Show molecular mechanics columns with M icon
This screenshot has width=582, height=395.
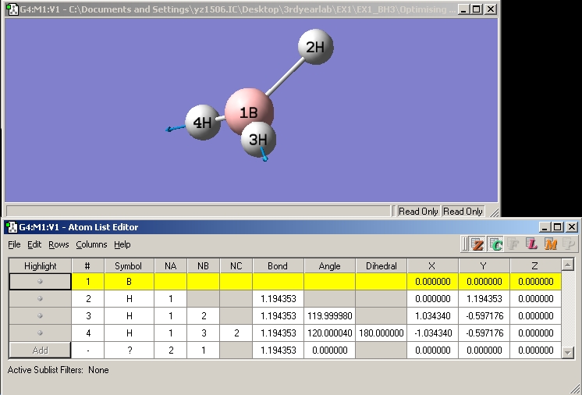tap(550, 244)
